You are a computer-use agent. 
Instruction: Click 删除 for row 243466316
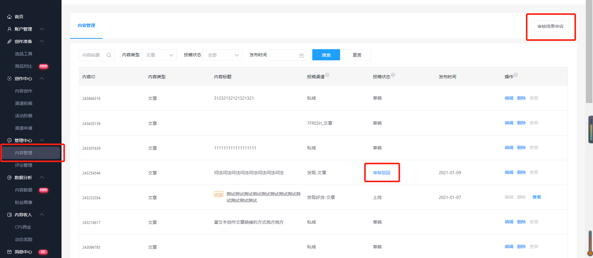tap(521, 98)
